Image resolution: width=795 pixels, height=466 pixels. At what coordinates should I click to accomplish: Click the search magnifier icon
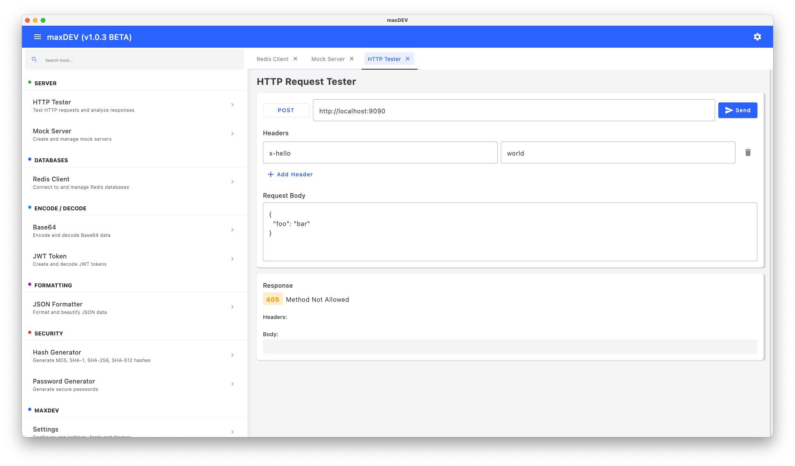34,59
